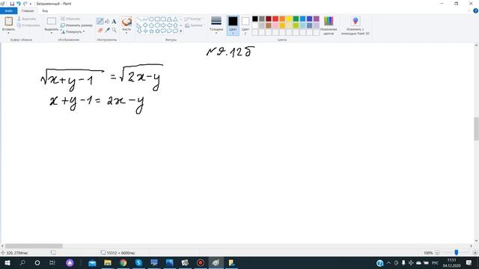This screenshot has width=479, height=269.
Task: Choose the diamond shape
Action: [x=145, y=25]
